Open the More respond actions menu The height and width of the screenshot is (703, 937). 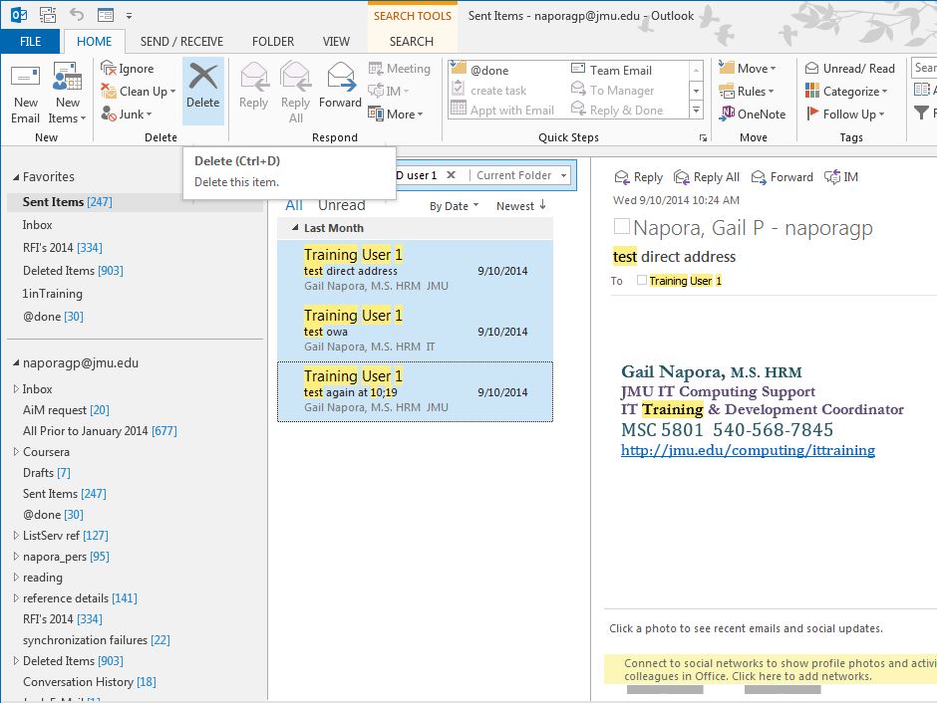[x=396, y=114]
